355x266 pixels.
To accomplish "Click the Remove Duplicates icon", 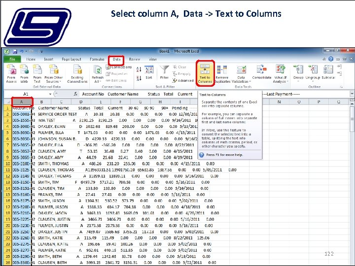I will coord(222,74).
